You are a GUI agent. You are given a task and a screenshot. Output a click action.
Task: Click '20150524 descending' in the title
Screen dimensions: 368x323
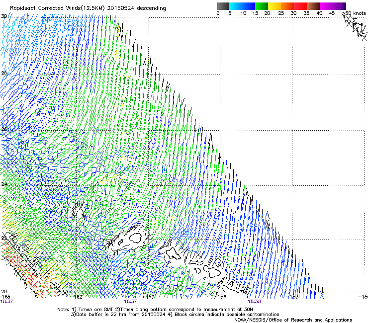point(137,8)
